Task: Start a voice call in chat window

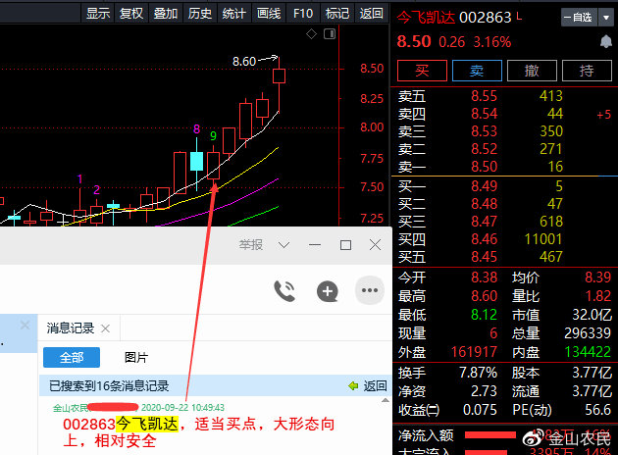Action: click(x=284, y=291)
